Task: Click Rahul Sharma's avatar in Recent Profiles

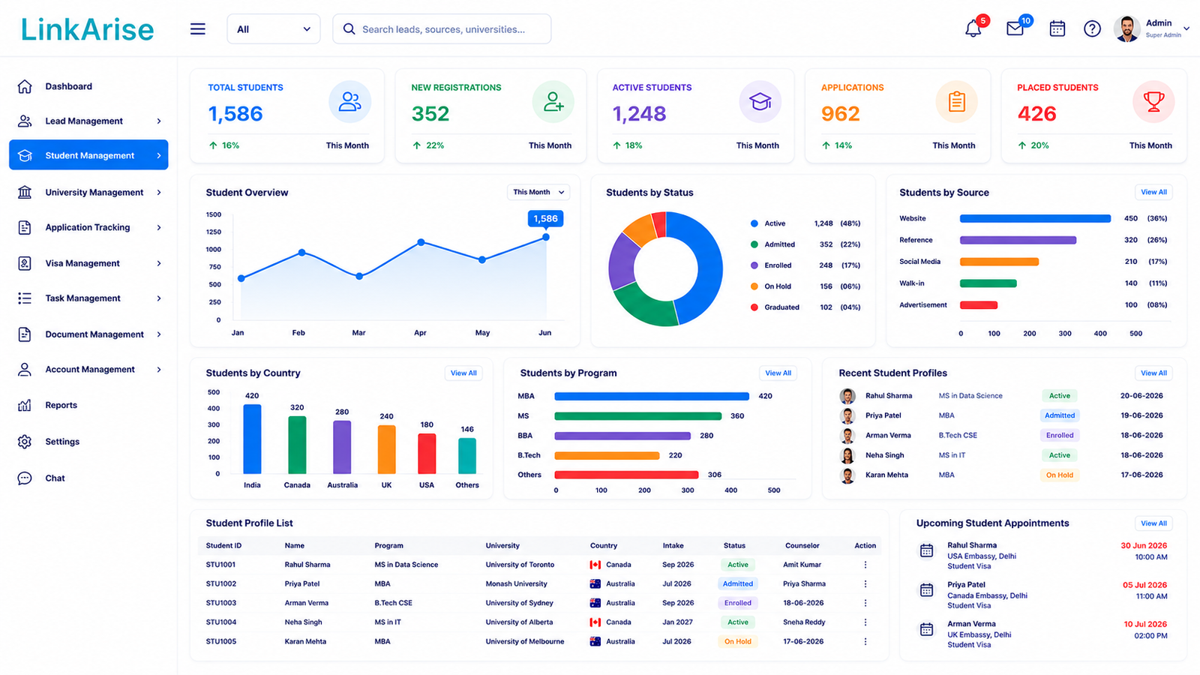Action: (x=847, y=396)
